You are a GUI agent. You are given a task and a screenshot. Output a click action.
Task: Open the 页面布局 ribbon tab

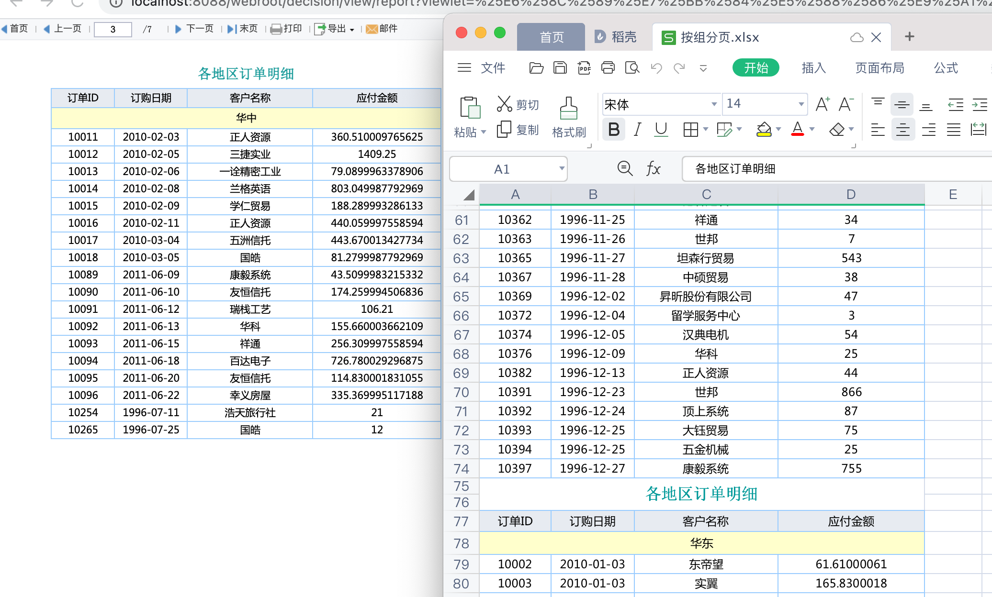point(879,68)
